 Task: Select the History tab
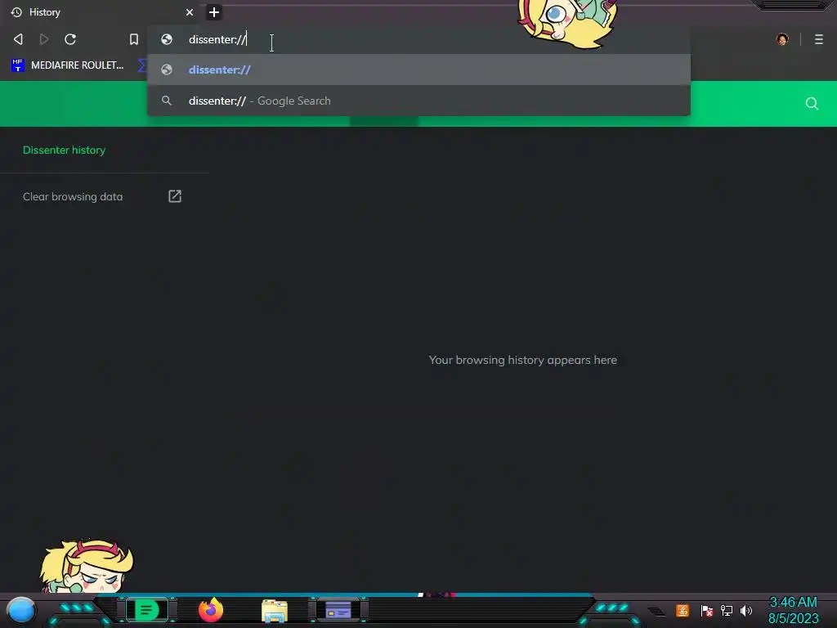(101, 12)
